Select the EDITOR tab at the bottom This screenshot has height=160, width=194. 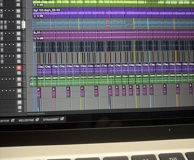(5, 121)
